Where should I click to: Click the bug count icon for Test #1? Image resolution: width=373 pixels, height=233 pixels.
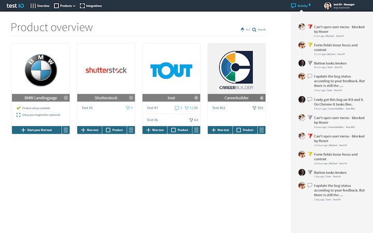(x=128, y=108)
